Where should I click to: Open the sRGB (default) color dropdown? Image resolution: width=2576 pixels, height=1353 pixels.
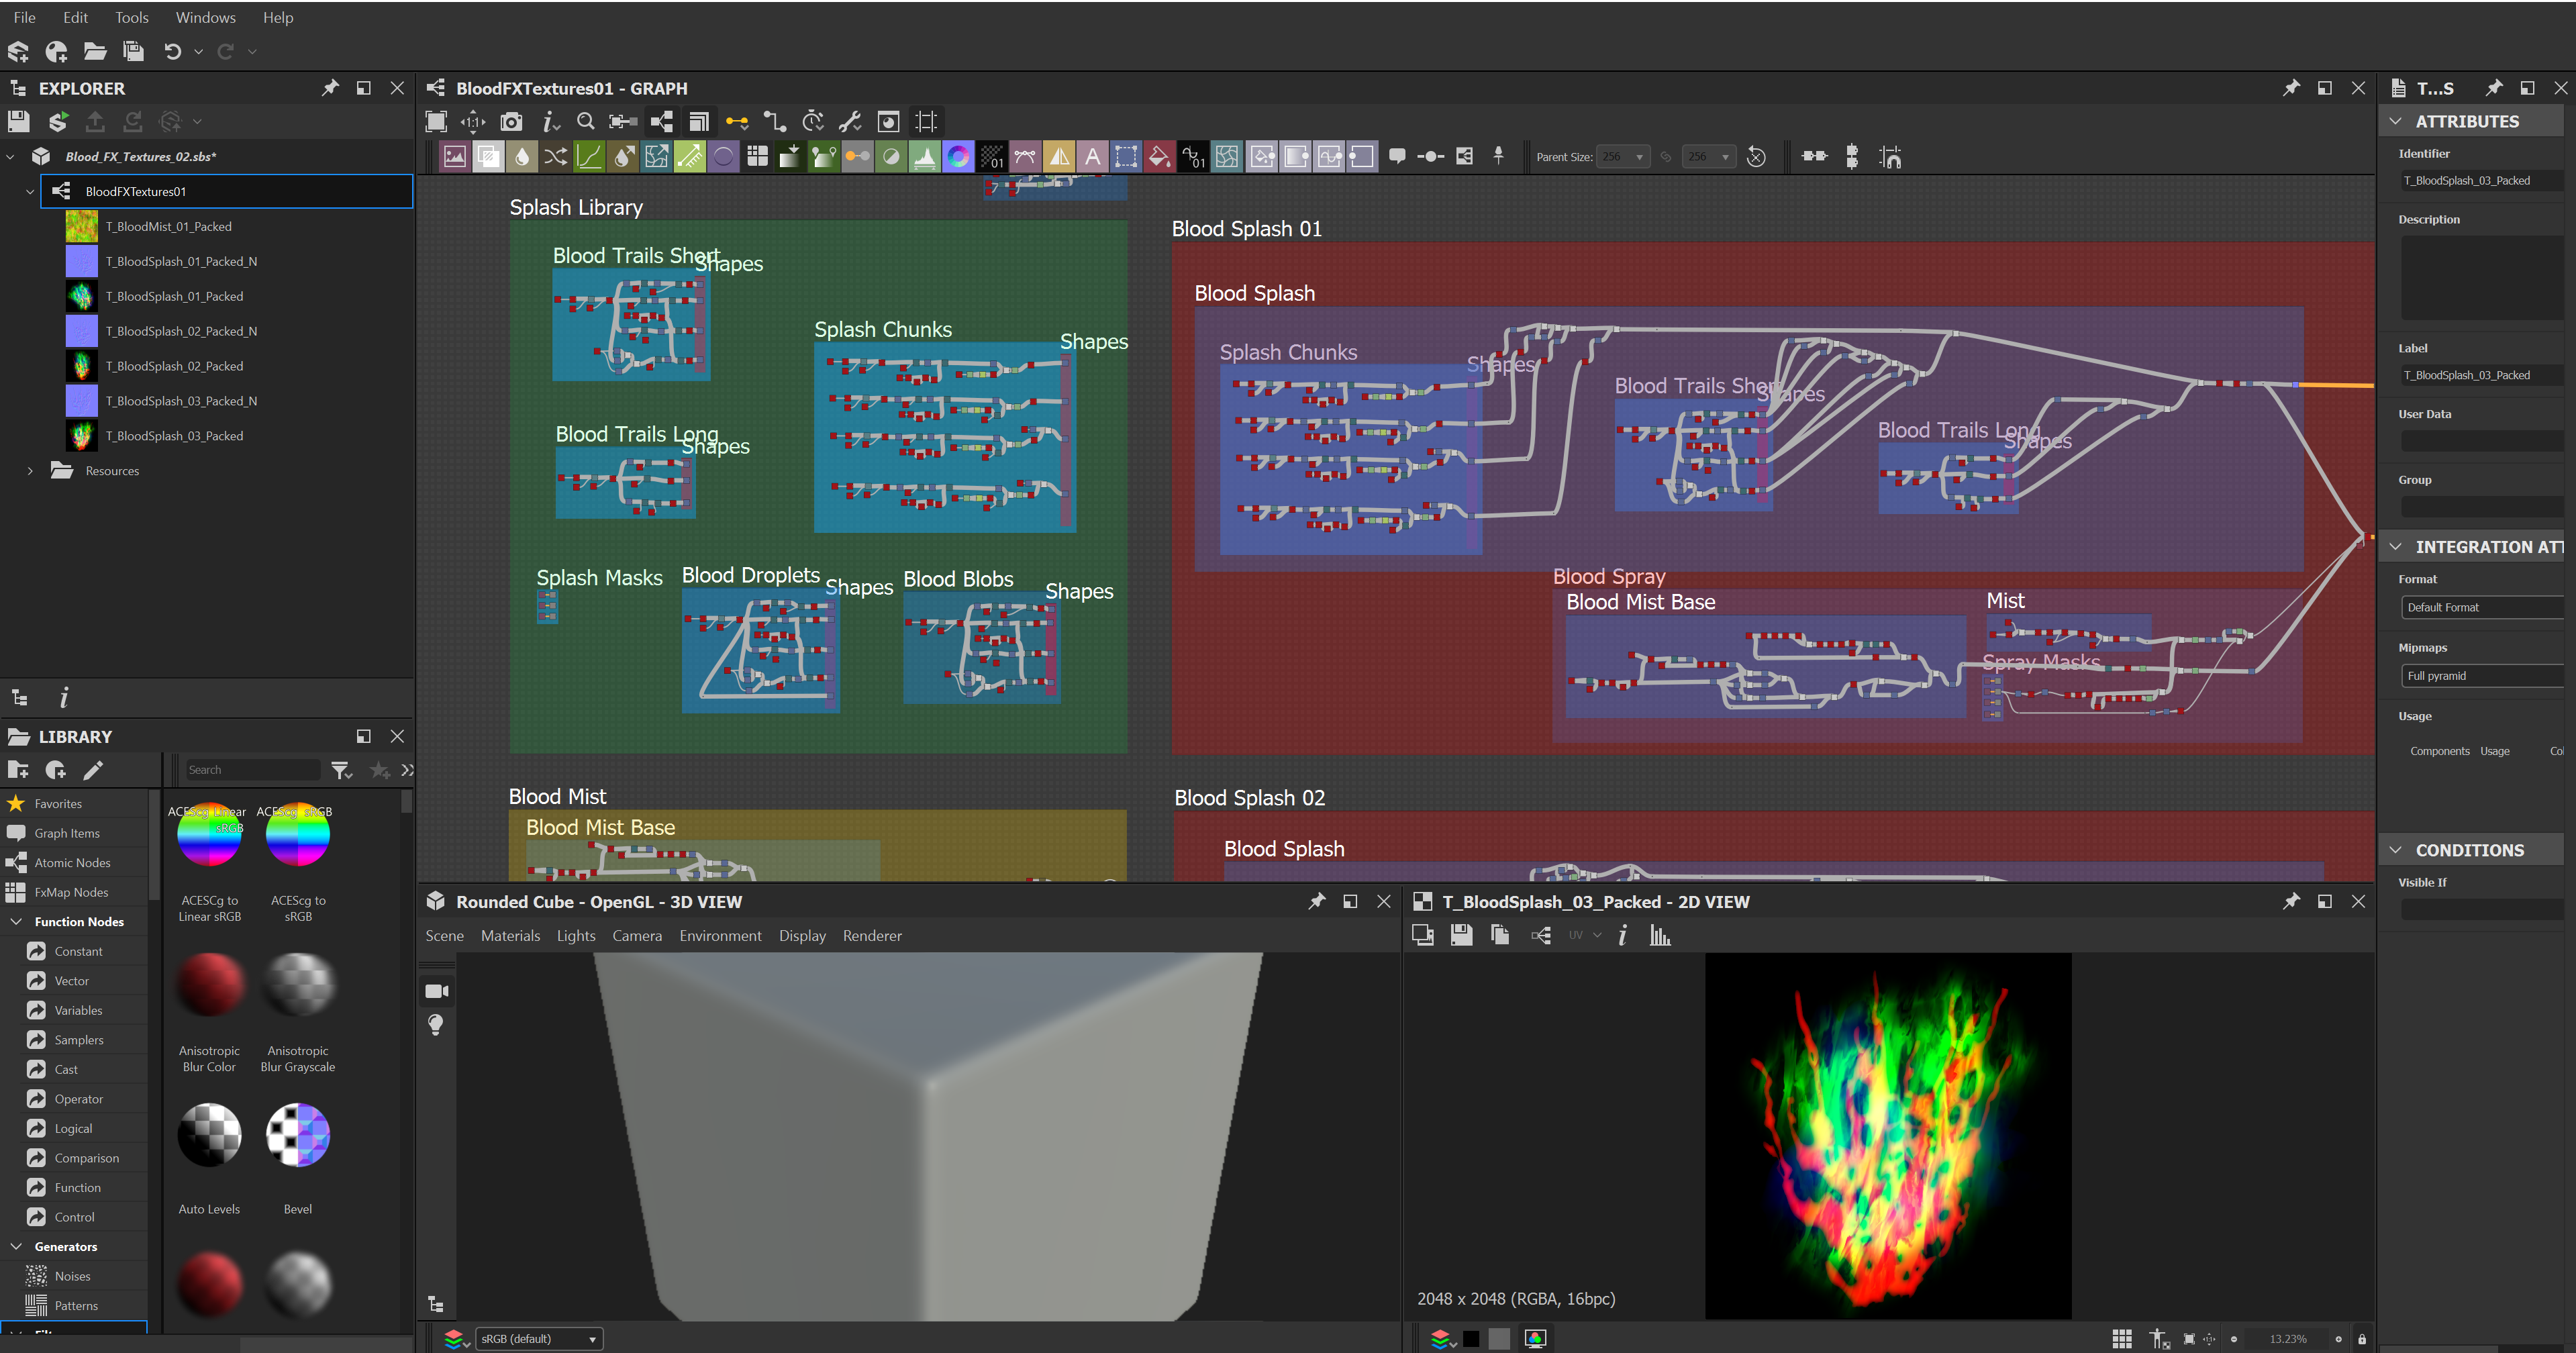click(x=539, y=1339)
